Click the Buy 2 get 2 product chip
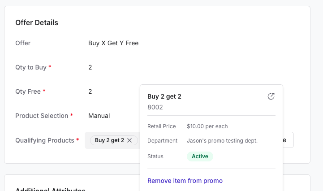The width and height of the screenshot is (323, 191). tap(109, 140)
